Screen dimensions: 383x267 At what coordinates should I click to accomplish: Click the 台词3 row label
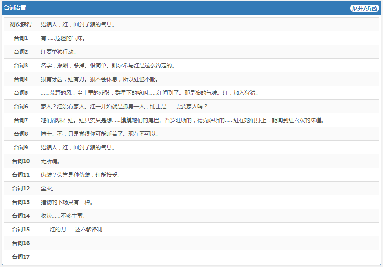click(21, 66)
